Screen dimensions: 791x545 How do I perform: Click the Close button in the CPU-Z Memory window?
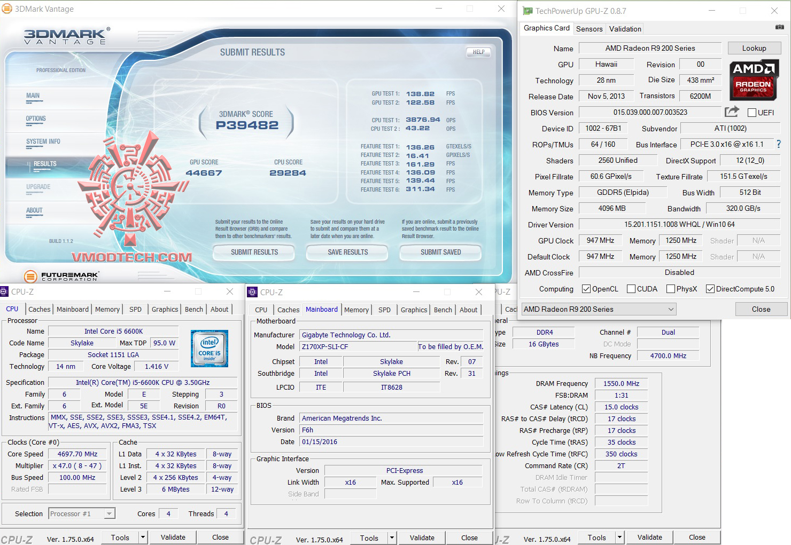(x=697, y=538)
